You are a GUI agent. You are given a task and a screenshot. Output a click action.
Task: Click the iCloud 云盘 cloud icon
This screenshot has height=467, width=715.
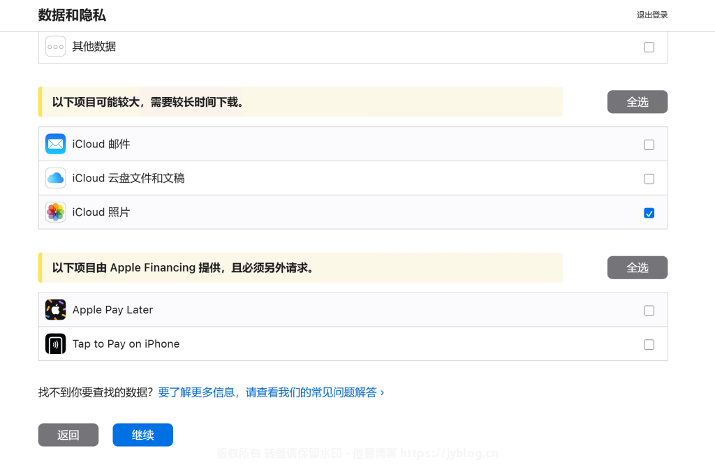pyautogui.click(x=56, y=179)
